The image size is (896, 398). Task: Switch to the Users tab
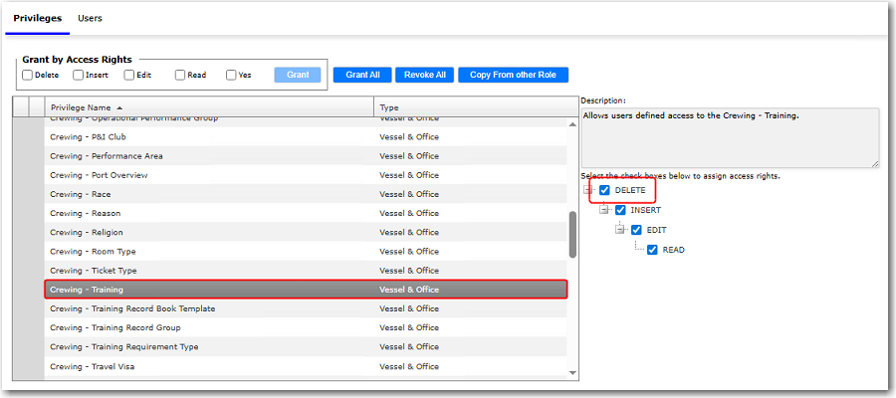coord(90,18)
